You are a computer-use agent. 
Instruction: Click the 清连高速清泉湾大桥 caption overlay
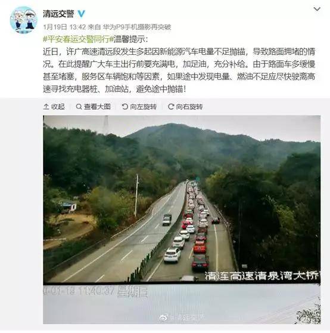point(262,276)
